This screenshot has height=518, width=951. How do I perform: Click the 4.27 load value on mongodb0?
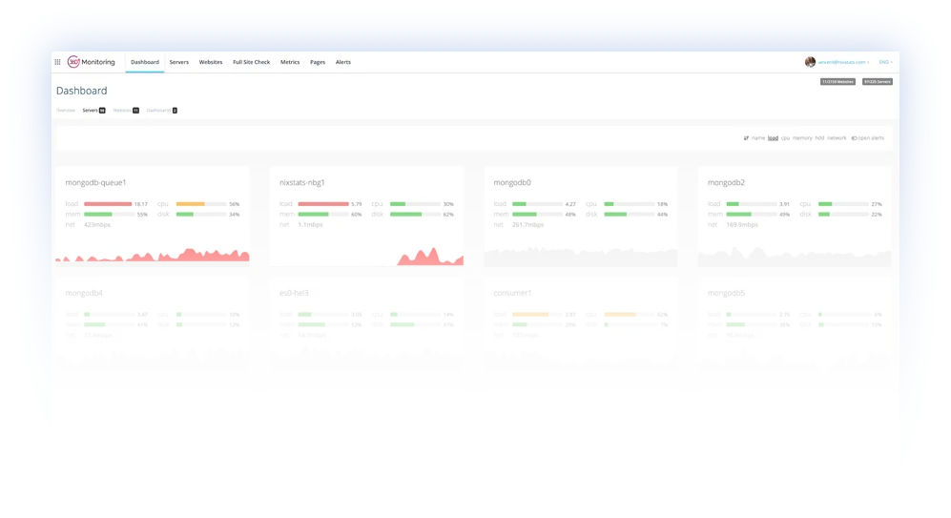570,204
